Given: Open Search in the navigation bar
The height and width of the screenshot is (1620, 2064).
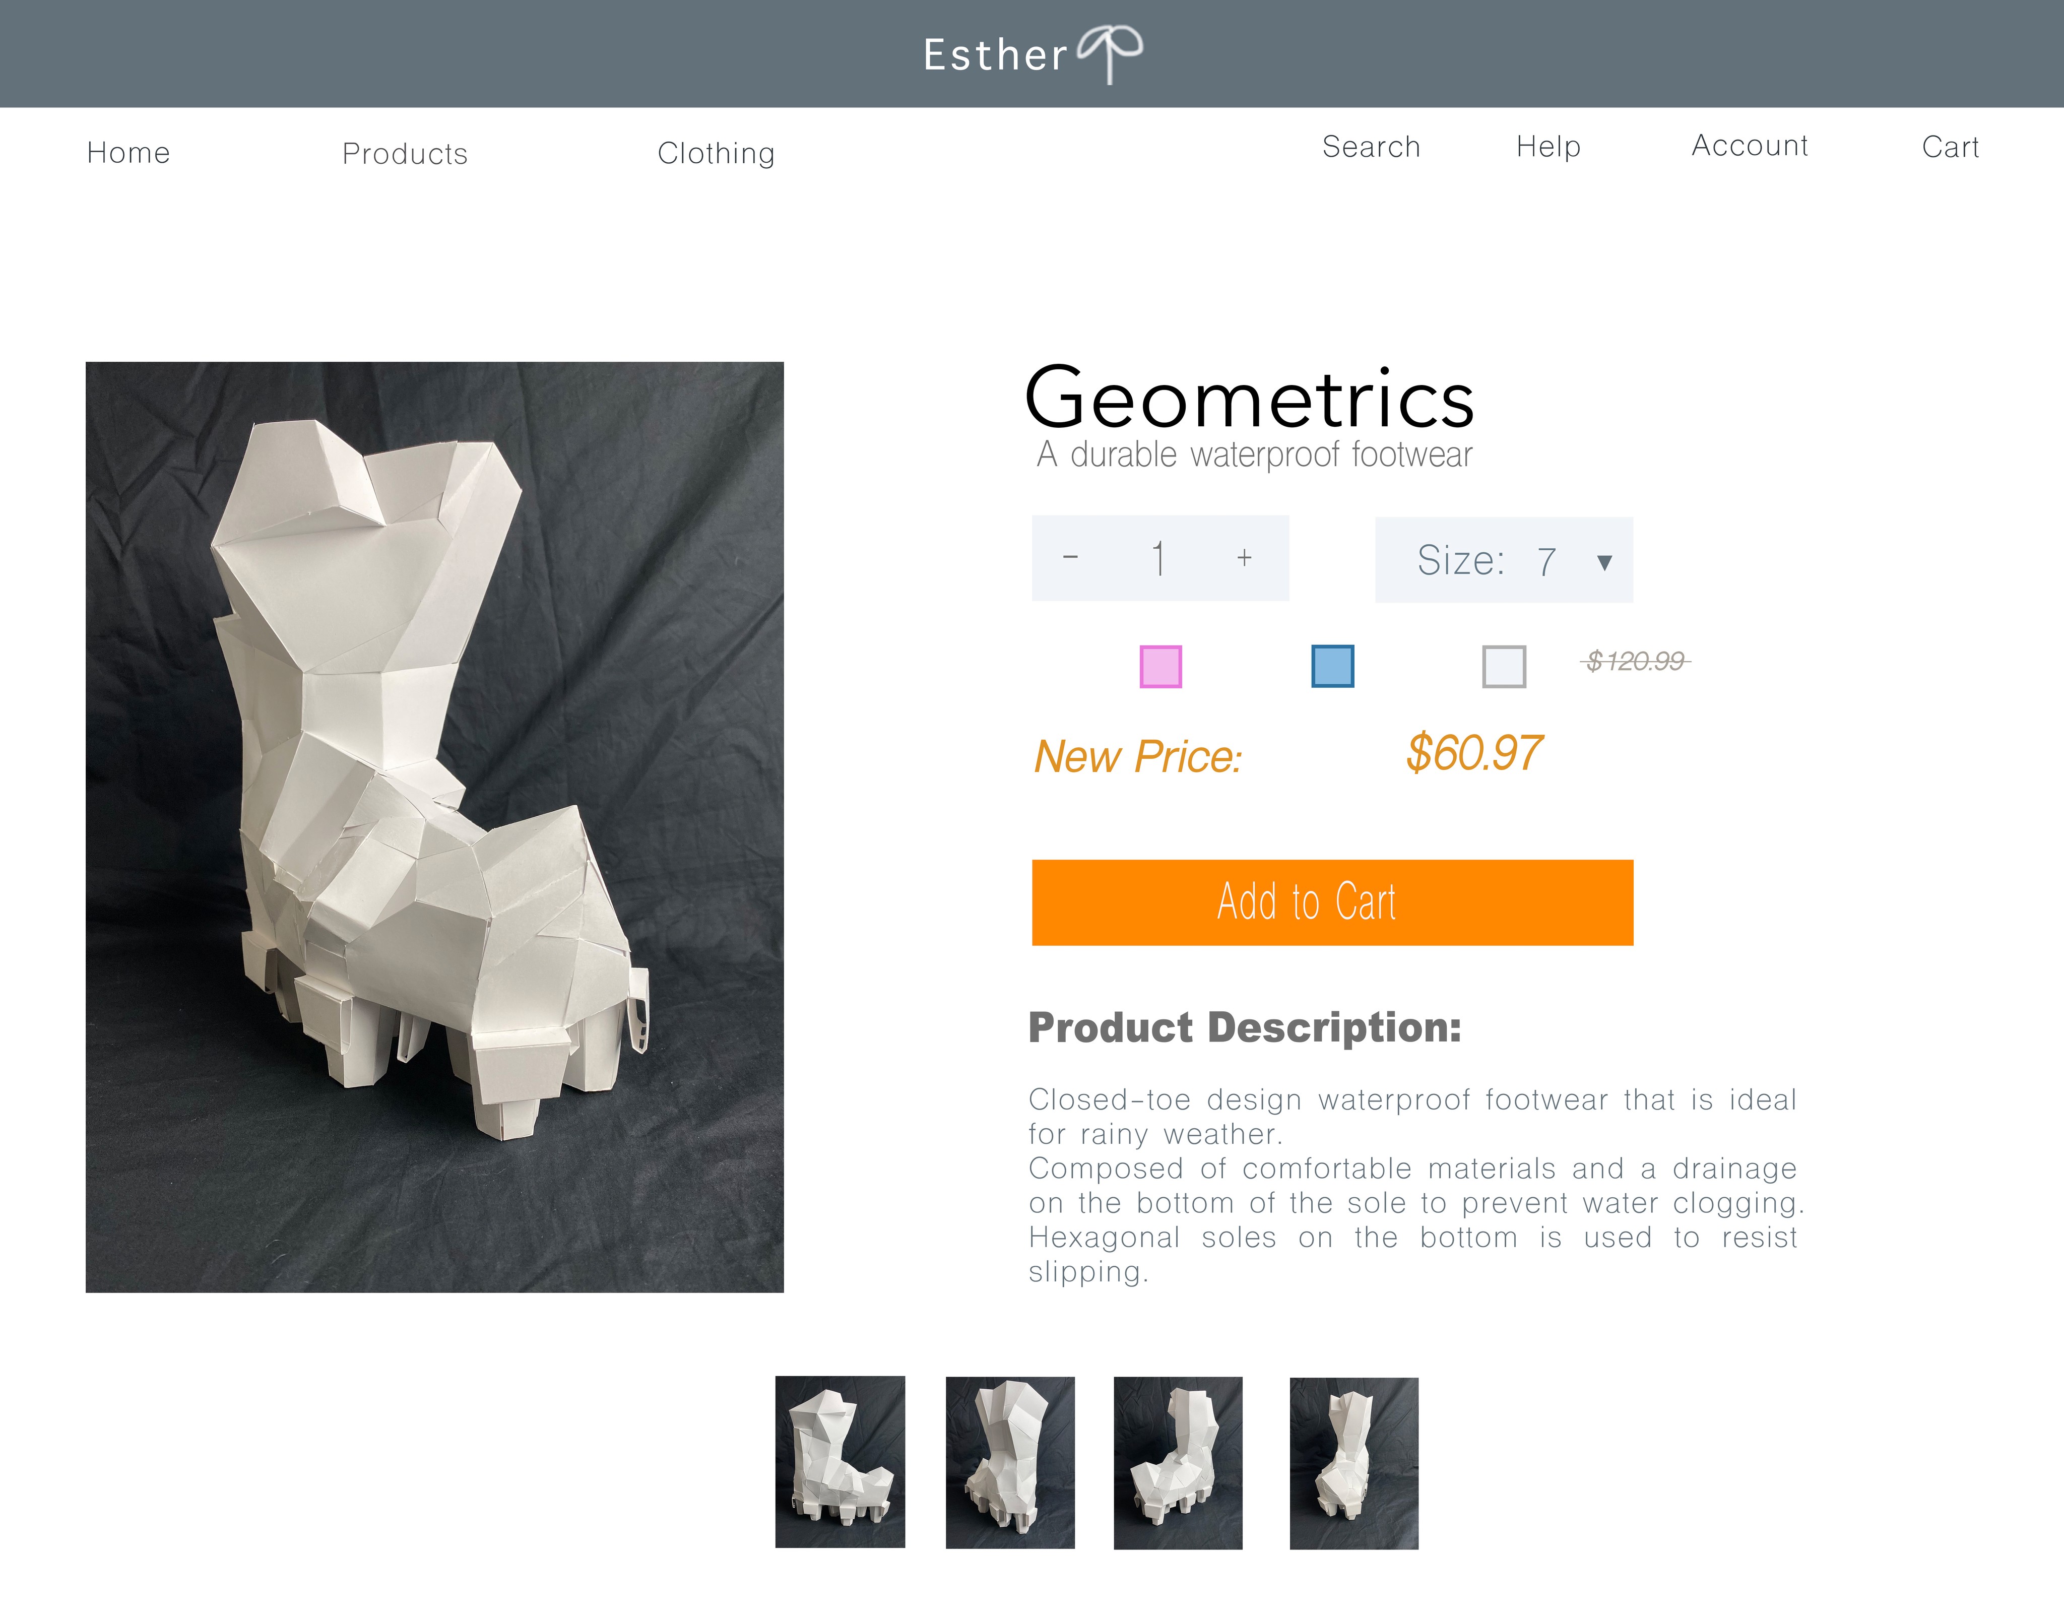Looking at the screenshot, I should [x=1371, y=147].
